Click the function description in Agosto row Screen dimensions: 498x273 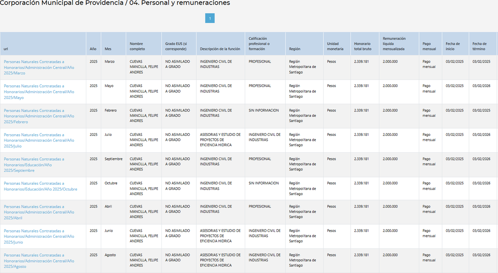(220, 260)
